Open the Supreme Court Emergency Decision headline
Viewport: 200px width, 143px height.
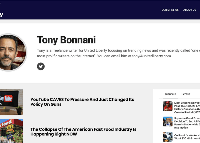click(187, 123)
